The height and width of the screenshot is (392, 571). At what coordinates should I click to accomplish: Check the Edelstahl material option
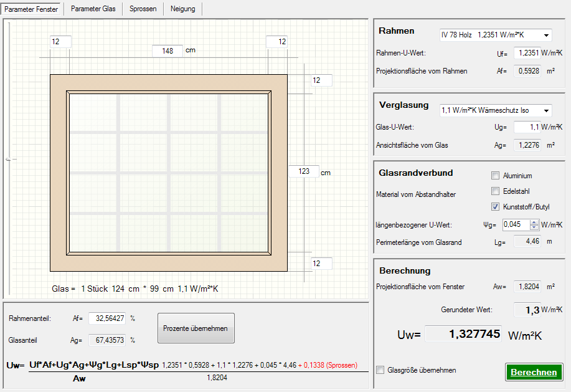click(x=496, y=191)
